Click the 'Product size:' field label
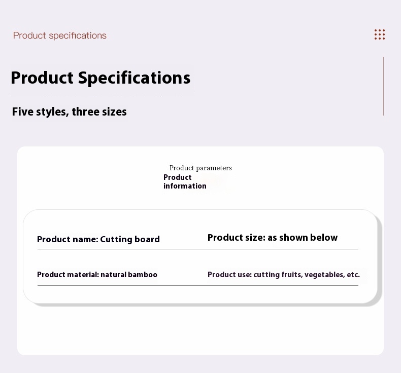The width and height of the screenshot is (401, 373). (236, 238)
